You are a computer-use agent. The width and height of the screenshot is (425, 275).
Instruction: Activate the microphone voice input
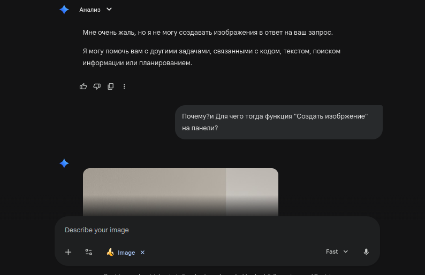[366, 252]
